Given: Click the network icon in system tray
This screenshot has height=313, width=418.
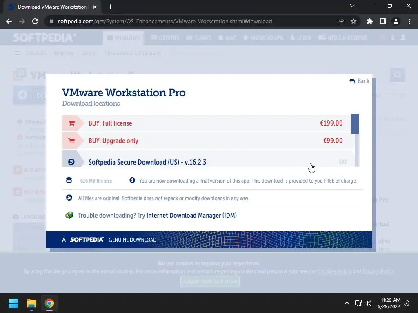Looking at the screenshot, I should pyautogui.click(x=358, y=303).
